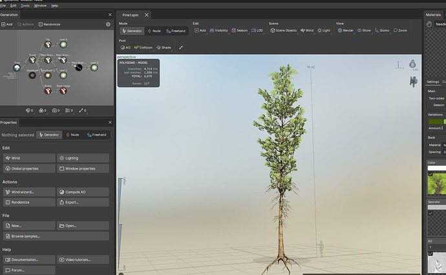This screenshot has width=446, height=275.
Task: Select the Tree root node in the generation graph
Action: (17, 68)
